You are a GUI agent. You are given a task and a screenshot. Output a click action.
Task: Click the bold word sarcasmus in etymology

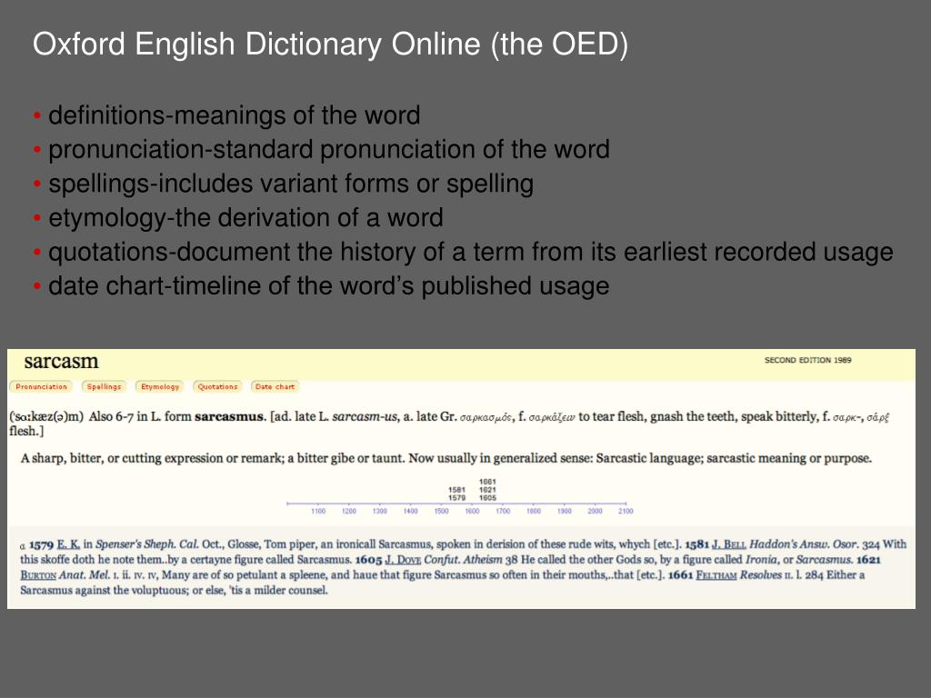click(228, 416)
